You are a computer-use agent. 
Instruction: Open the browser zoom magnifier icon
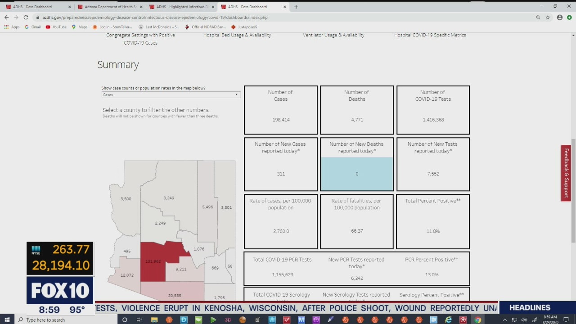click(x=538, y=18)
